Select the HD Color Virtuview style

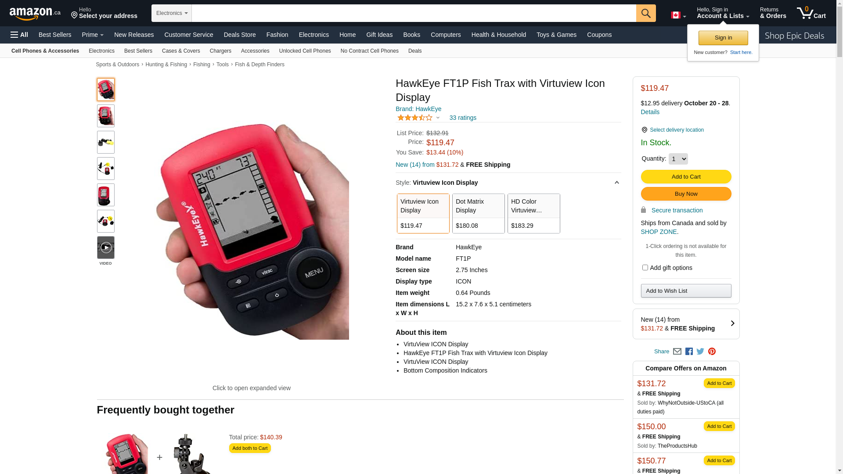tap(534, 213)
